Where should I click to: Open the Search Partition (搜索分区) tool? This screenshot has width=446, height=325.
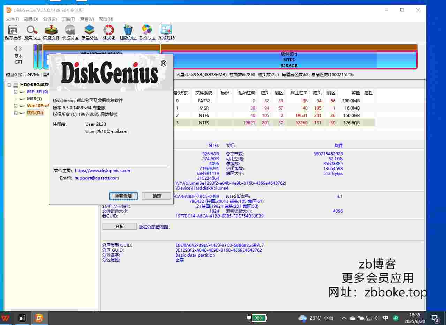pyautogui.click(x=32, y=32)
